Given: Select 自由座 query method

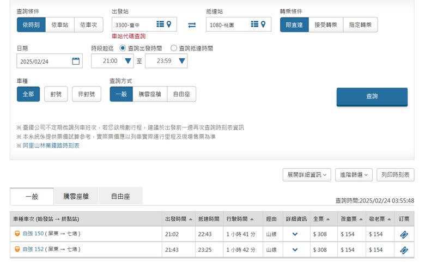Looking at the screenshot, I should (181, 94).
